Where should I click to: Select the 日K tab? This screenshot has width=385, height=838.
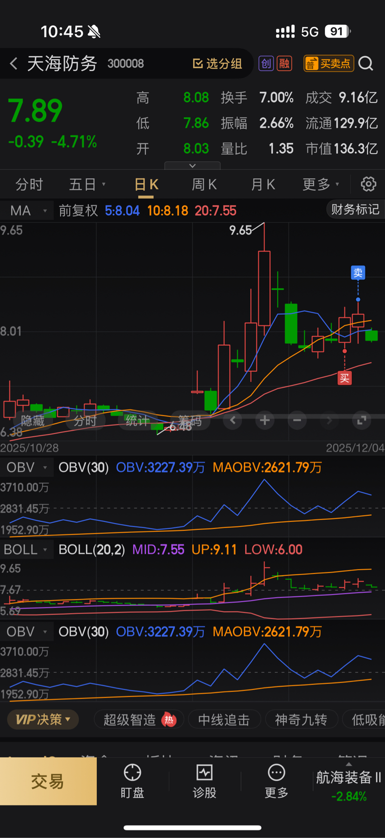(146, 185)
